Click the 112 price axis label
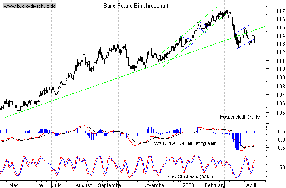This screenshot has height=188, width=286. [280, 52]
